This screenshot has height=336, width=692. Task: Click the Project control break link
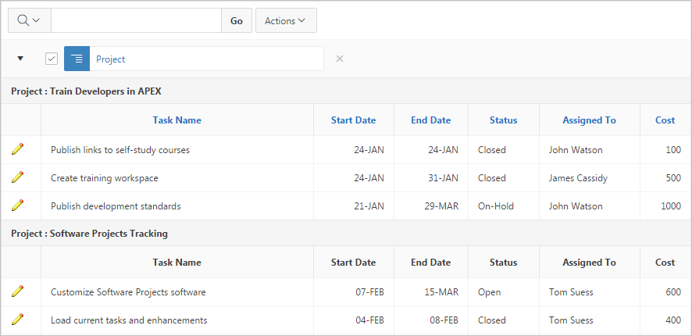111,59
